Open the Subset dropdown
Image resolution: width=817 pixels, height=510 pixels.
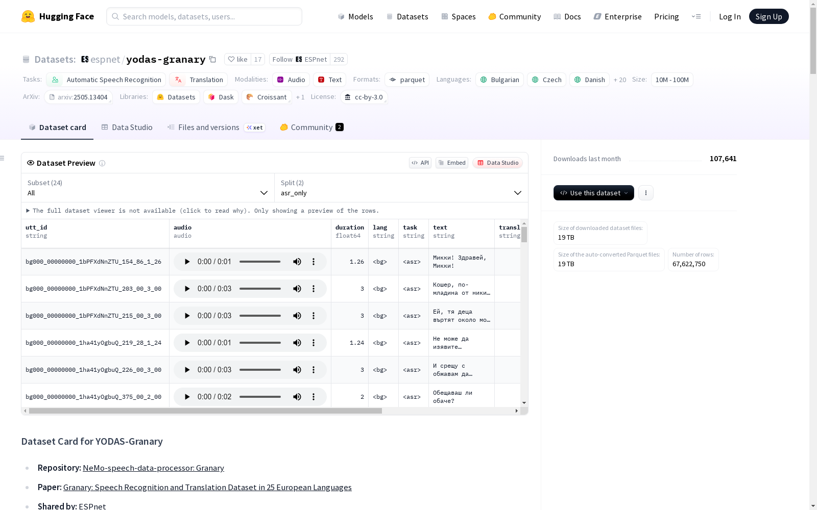(x=148, y=188)
